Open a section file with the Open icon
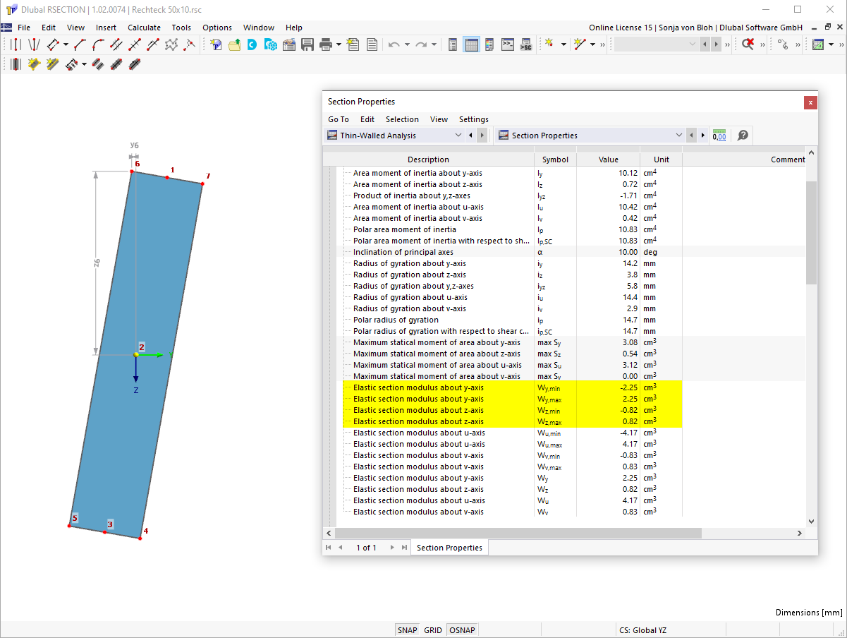 (x=235, y=44)
